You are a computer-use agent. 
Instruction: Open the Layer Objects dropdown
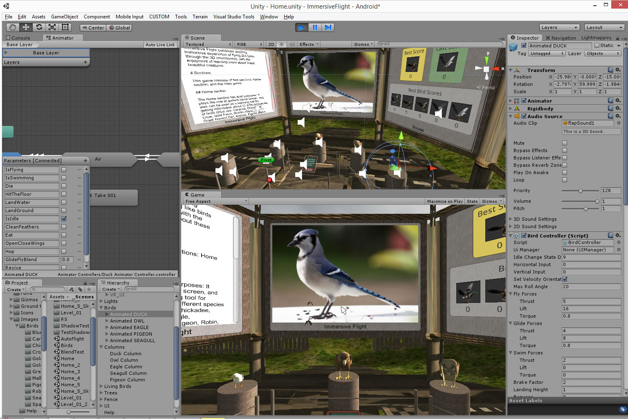pos(602,54)
